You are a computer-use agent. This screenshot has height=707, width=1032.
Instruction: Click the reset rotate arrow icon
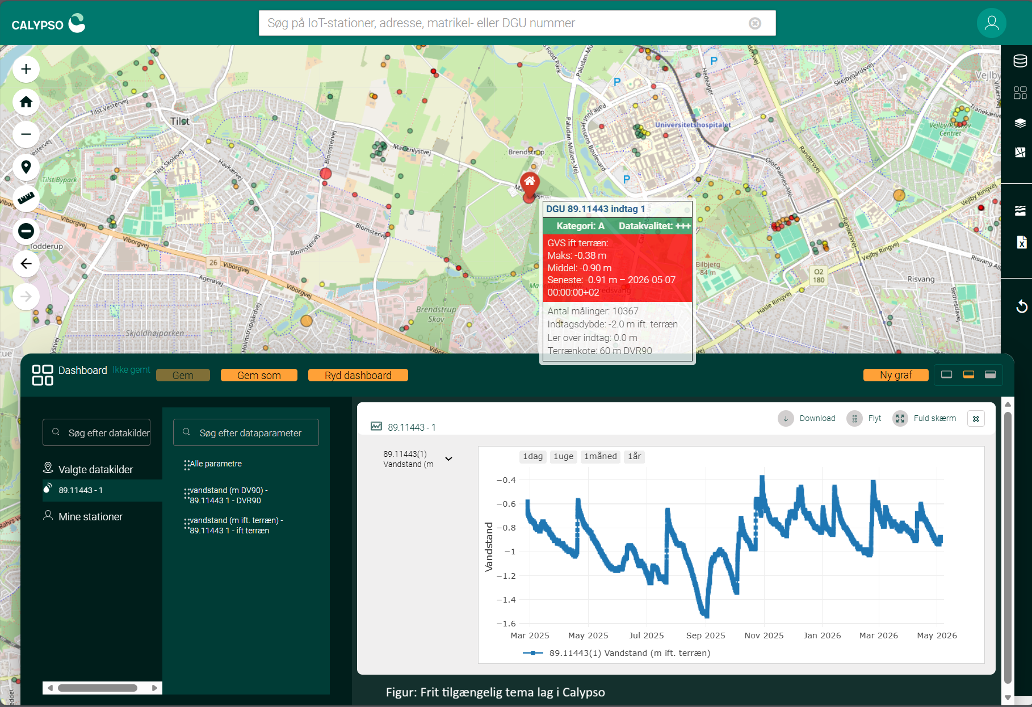click(1021, 306)
